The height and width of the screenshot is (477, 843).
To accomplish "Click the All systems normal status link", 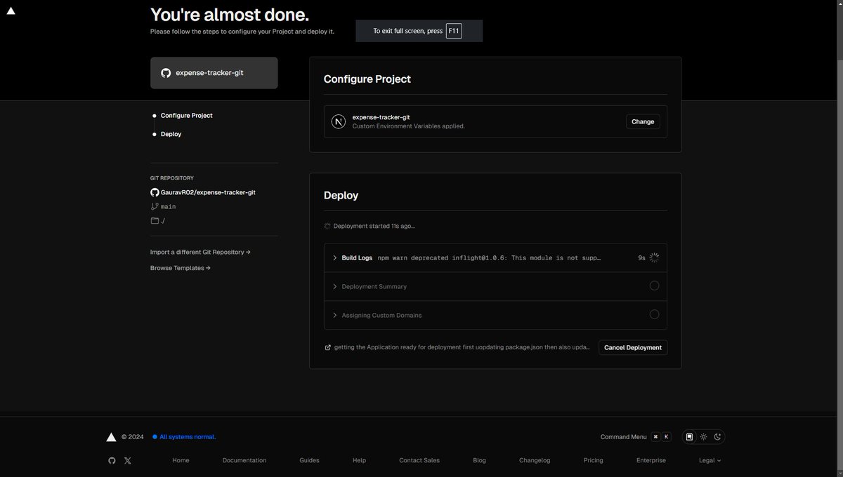I will (x=188, y=437).
